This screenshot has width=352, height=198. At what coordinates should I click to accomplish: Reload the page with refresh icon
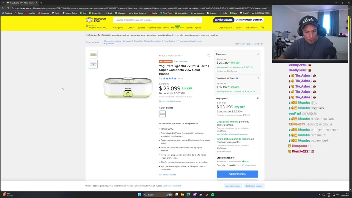pos(8,8)
